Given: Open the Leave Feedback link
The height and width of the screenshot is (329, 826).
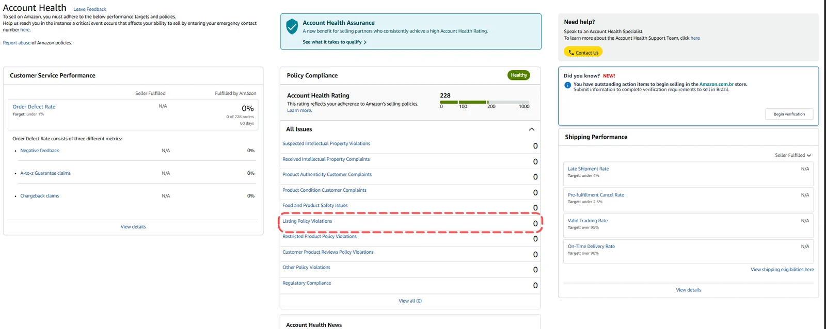Looking at the screenshot, I should pos(90,9).
